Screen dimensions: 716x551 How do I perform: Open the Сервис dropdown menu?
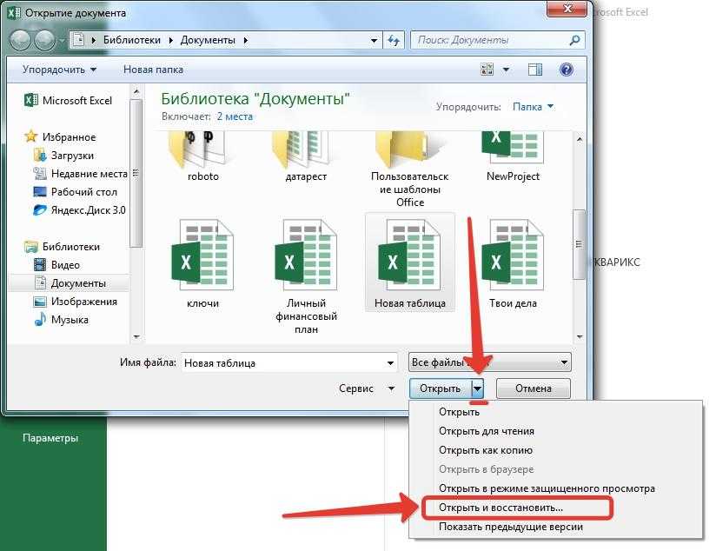pos(367,388)
